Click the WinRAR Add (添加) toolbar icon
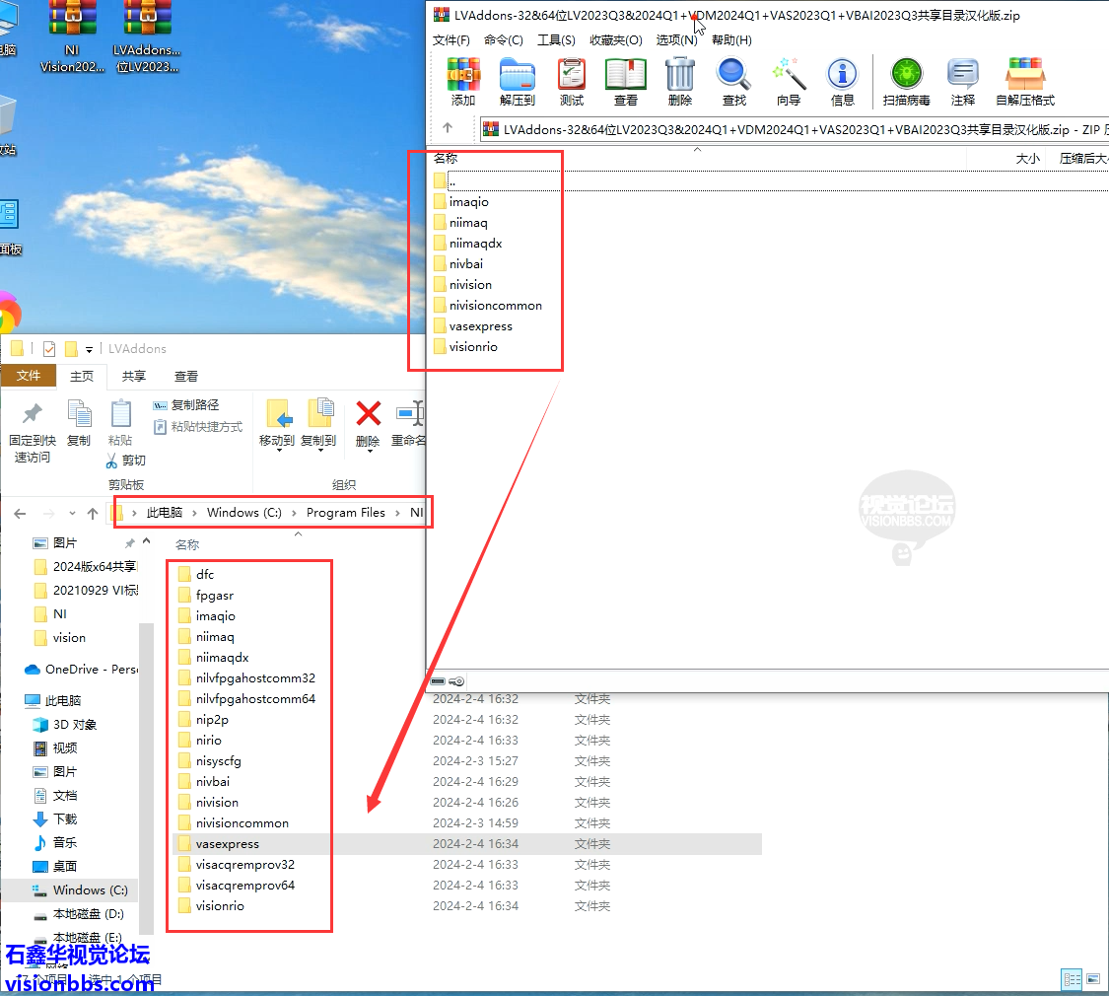Viewport: 1109px width, 996px height. pyautogui.click(x=463, y=81)
